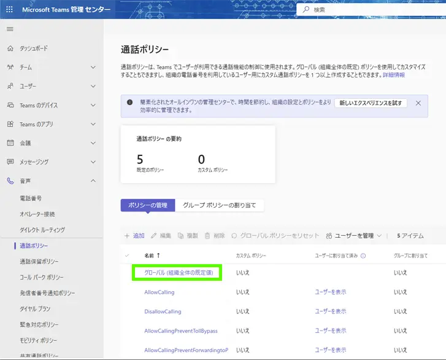Click the グループに割り当て column header
446x360 pixels.
tap(410, 256)
